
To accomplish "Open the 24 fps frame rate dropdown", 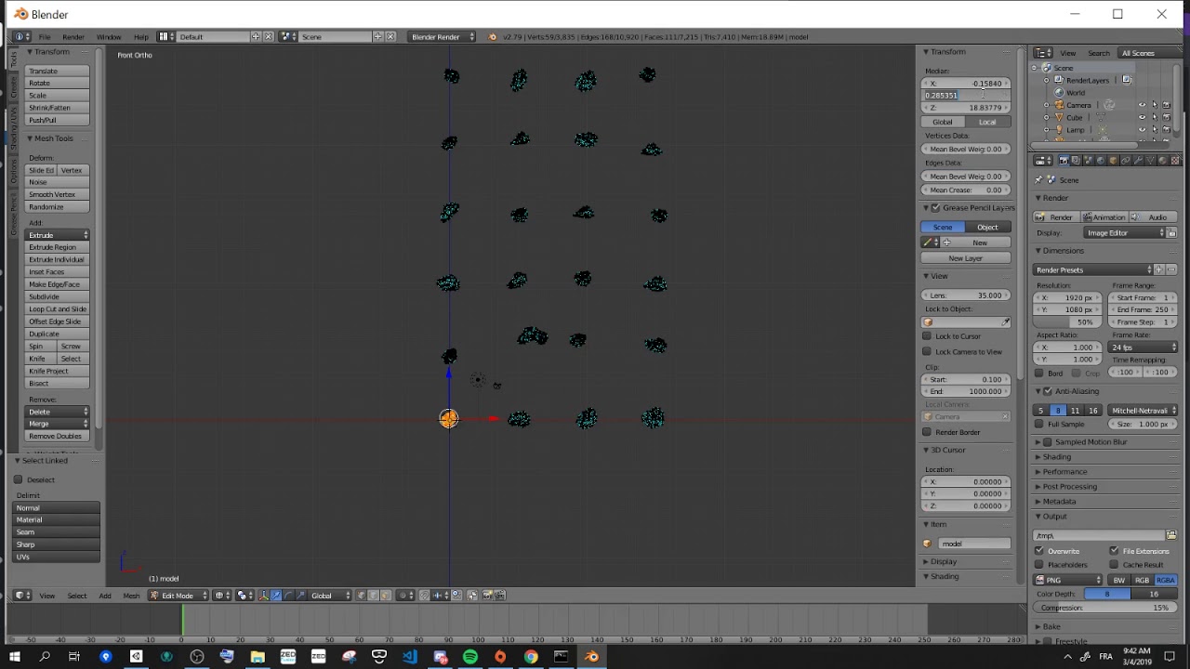I will coord(1144,347).
